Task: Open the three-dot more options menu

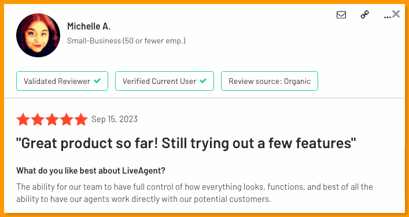Action: [x=388, y=17]
